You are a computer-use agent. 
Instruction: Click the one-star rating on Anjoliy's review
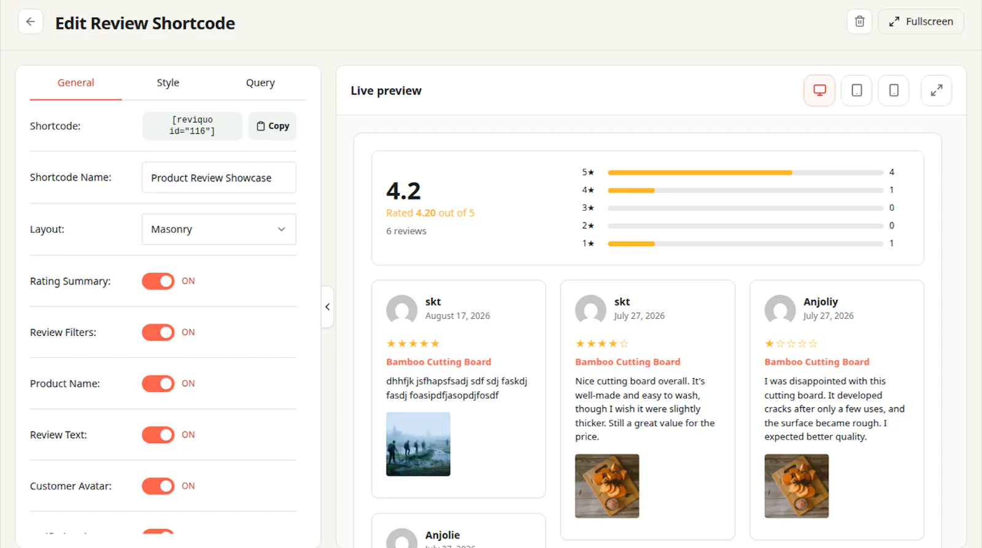791,344
